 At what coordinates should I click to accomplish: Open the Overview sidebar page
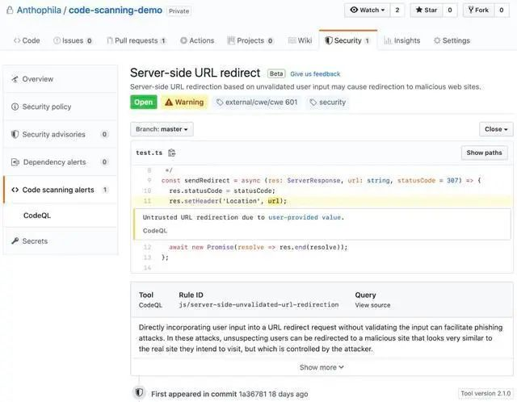pyautogui.click(x=37, y=79)
